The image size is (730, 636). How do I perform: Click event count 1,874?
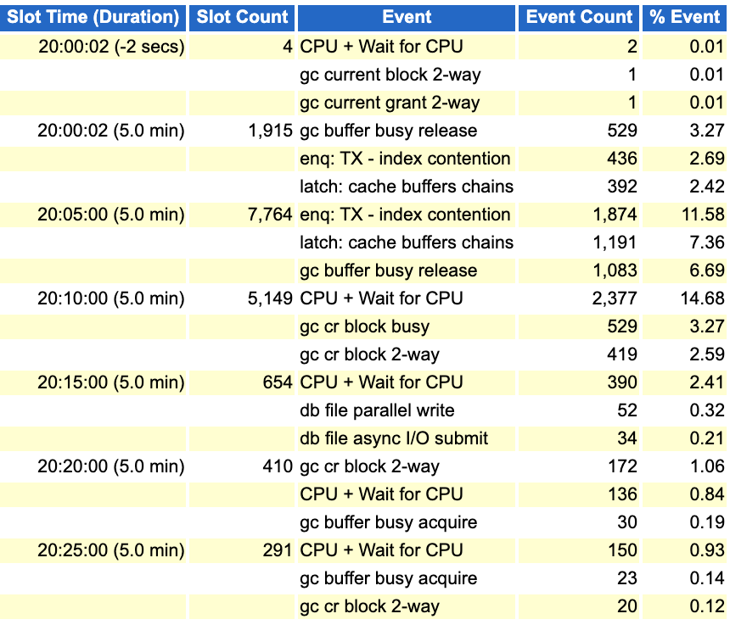[x=615, y=215]
